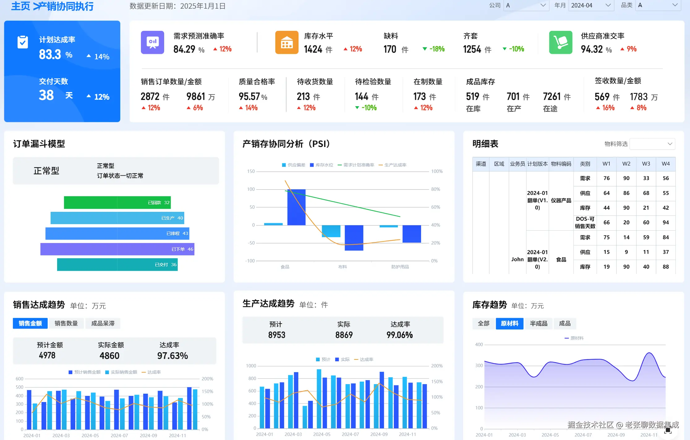Click the green down arrow beside 缺料 -18%
The width and height of the screenshot is (690, 440).
pyautogui.click(x=425, y=49)
